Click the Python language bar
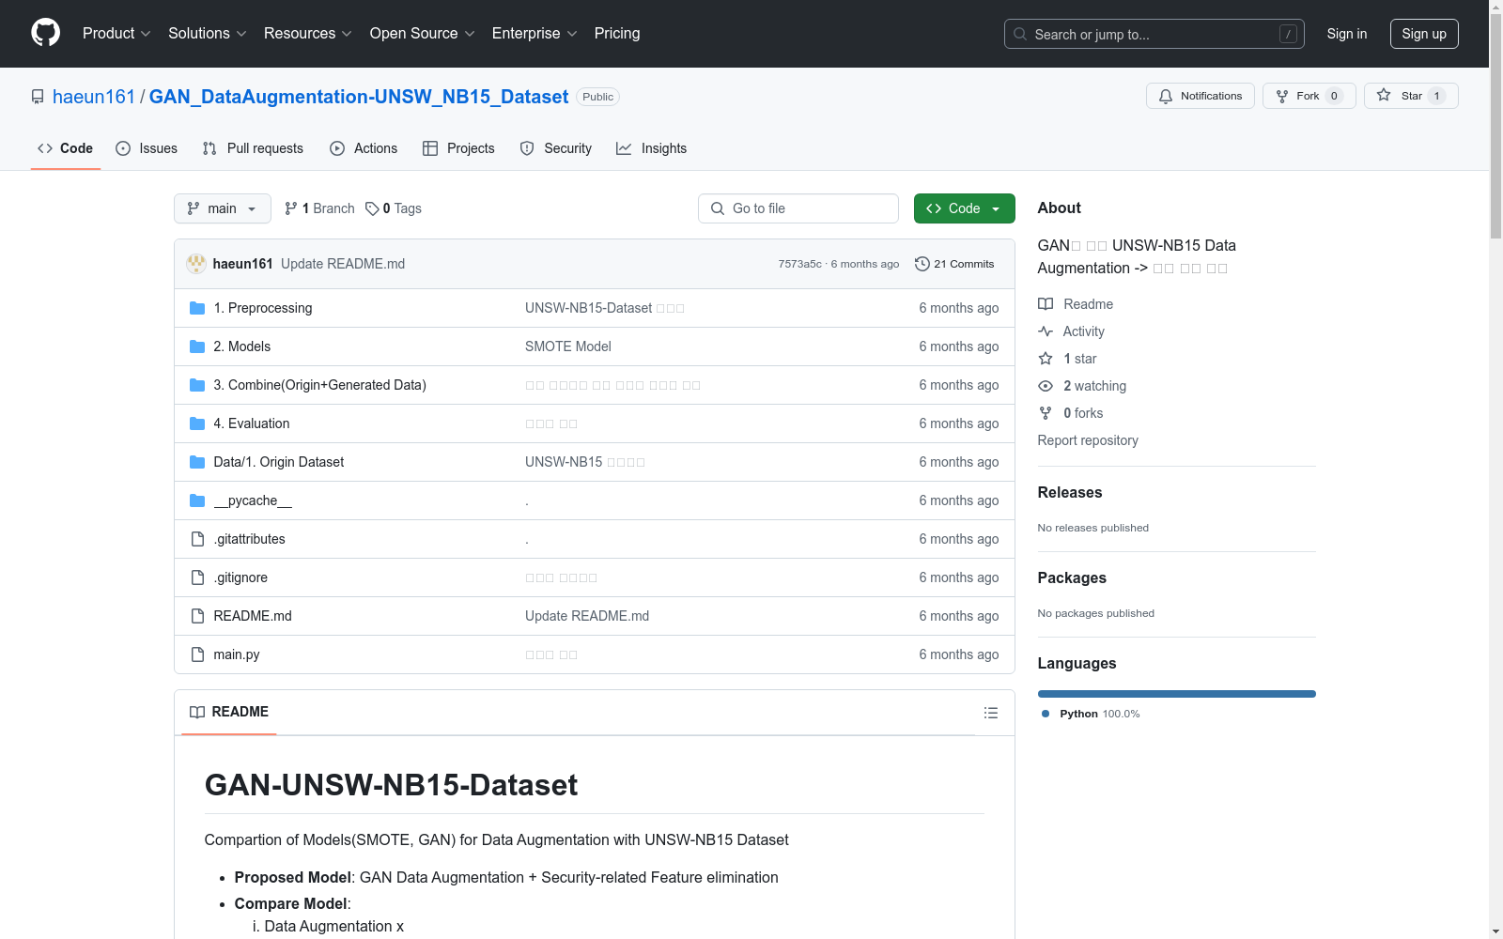 (1176, 694)
